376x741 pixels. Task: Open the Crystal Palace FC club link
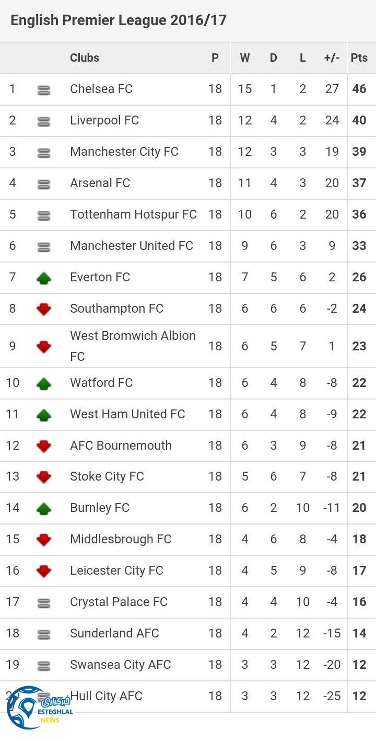(x=119, y=602)
